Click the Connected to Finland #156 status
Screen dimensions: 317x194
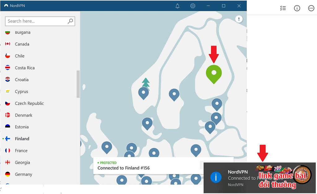pos(124,168)
